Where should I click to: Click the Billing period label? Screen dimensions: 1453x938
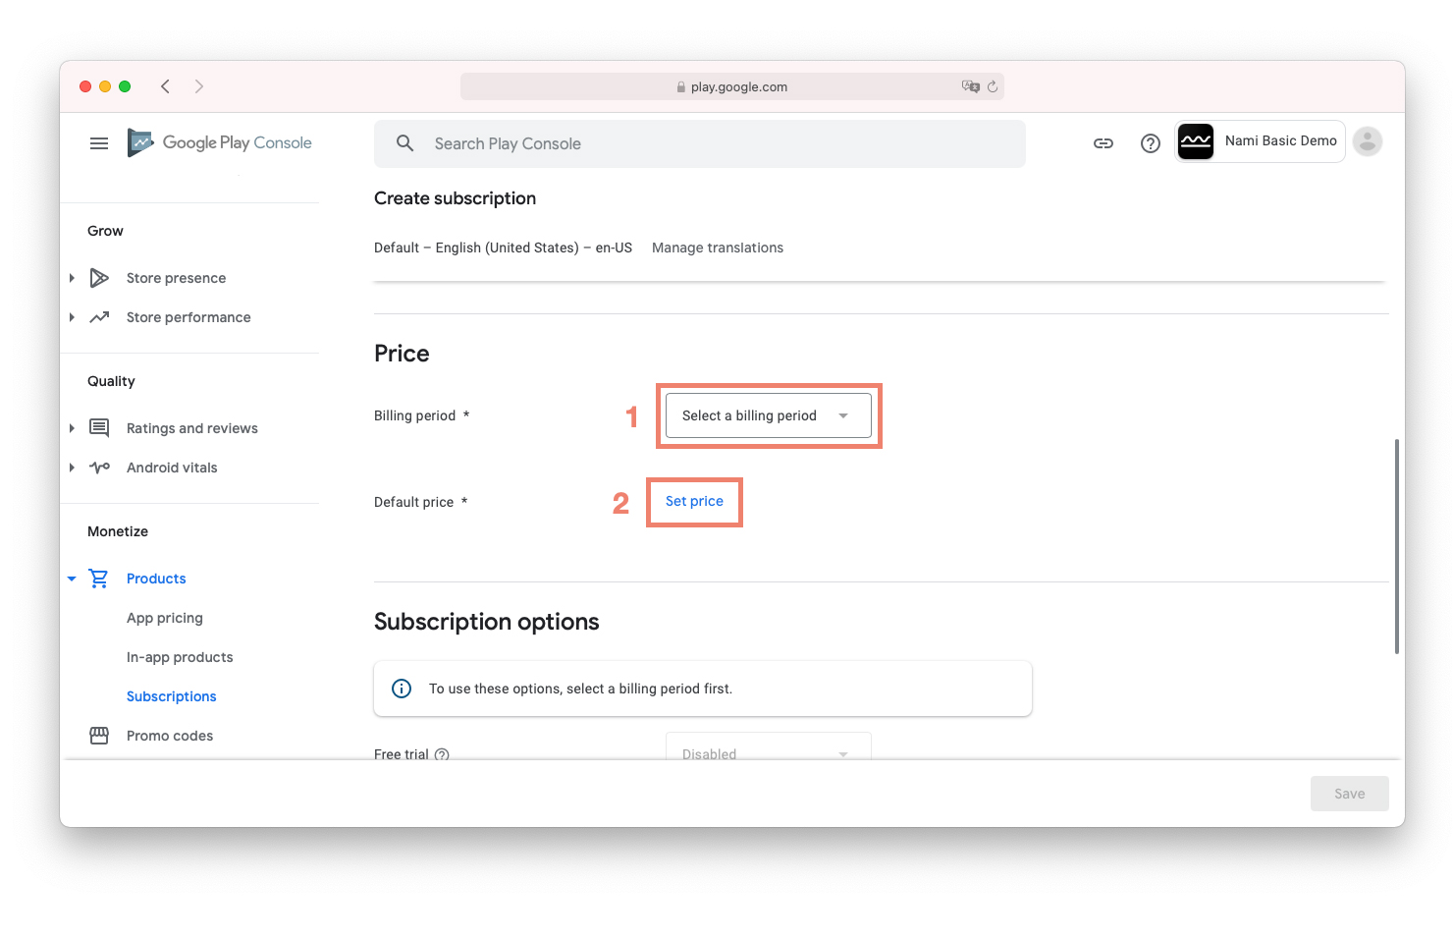pos(414,415)
